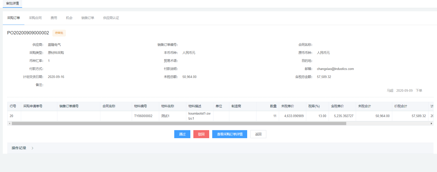
Task: Open 查看采购订单详情 to view order details
Action: click(230, 134)
